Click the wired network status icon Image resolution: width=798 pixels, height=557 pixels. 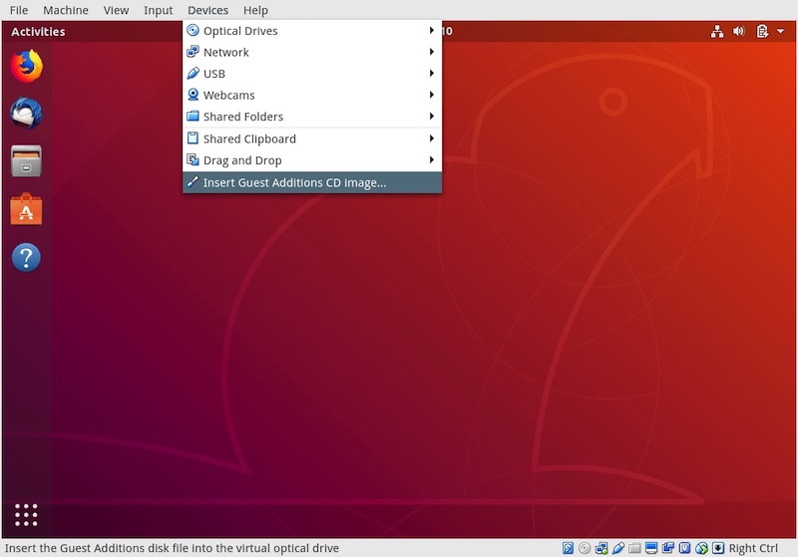[716, 32]
